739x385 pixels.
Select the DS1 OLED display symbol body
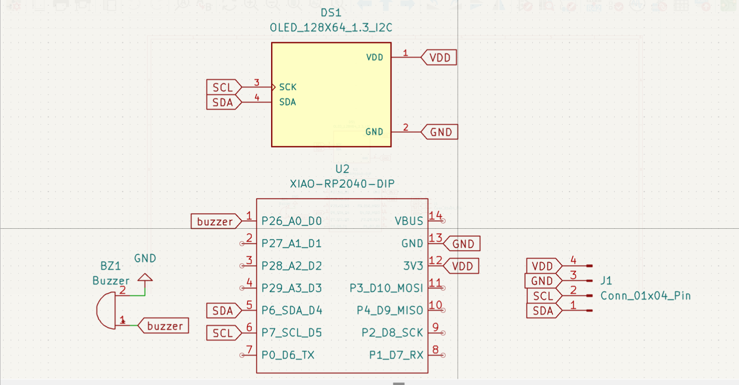pos(331,95)
